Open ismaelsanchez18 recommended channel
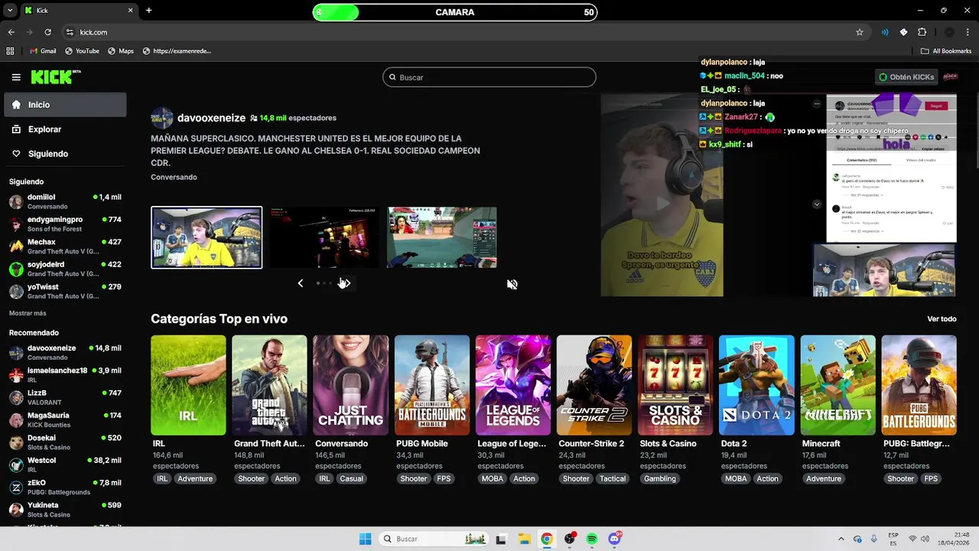The height and width of the screenshot is (551, 979). 65,375
